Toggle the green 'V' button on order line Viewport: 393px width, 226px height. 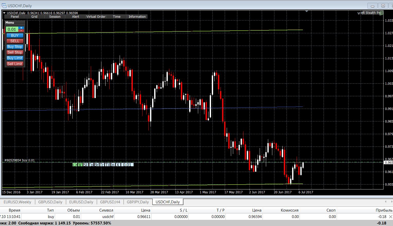(80, 165)
